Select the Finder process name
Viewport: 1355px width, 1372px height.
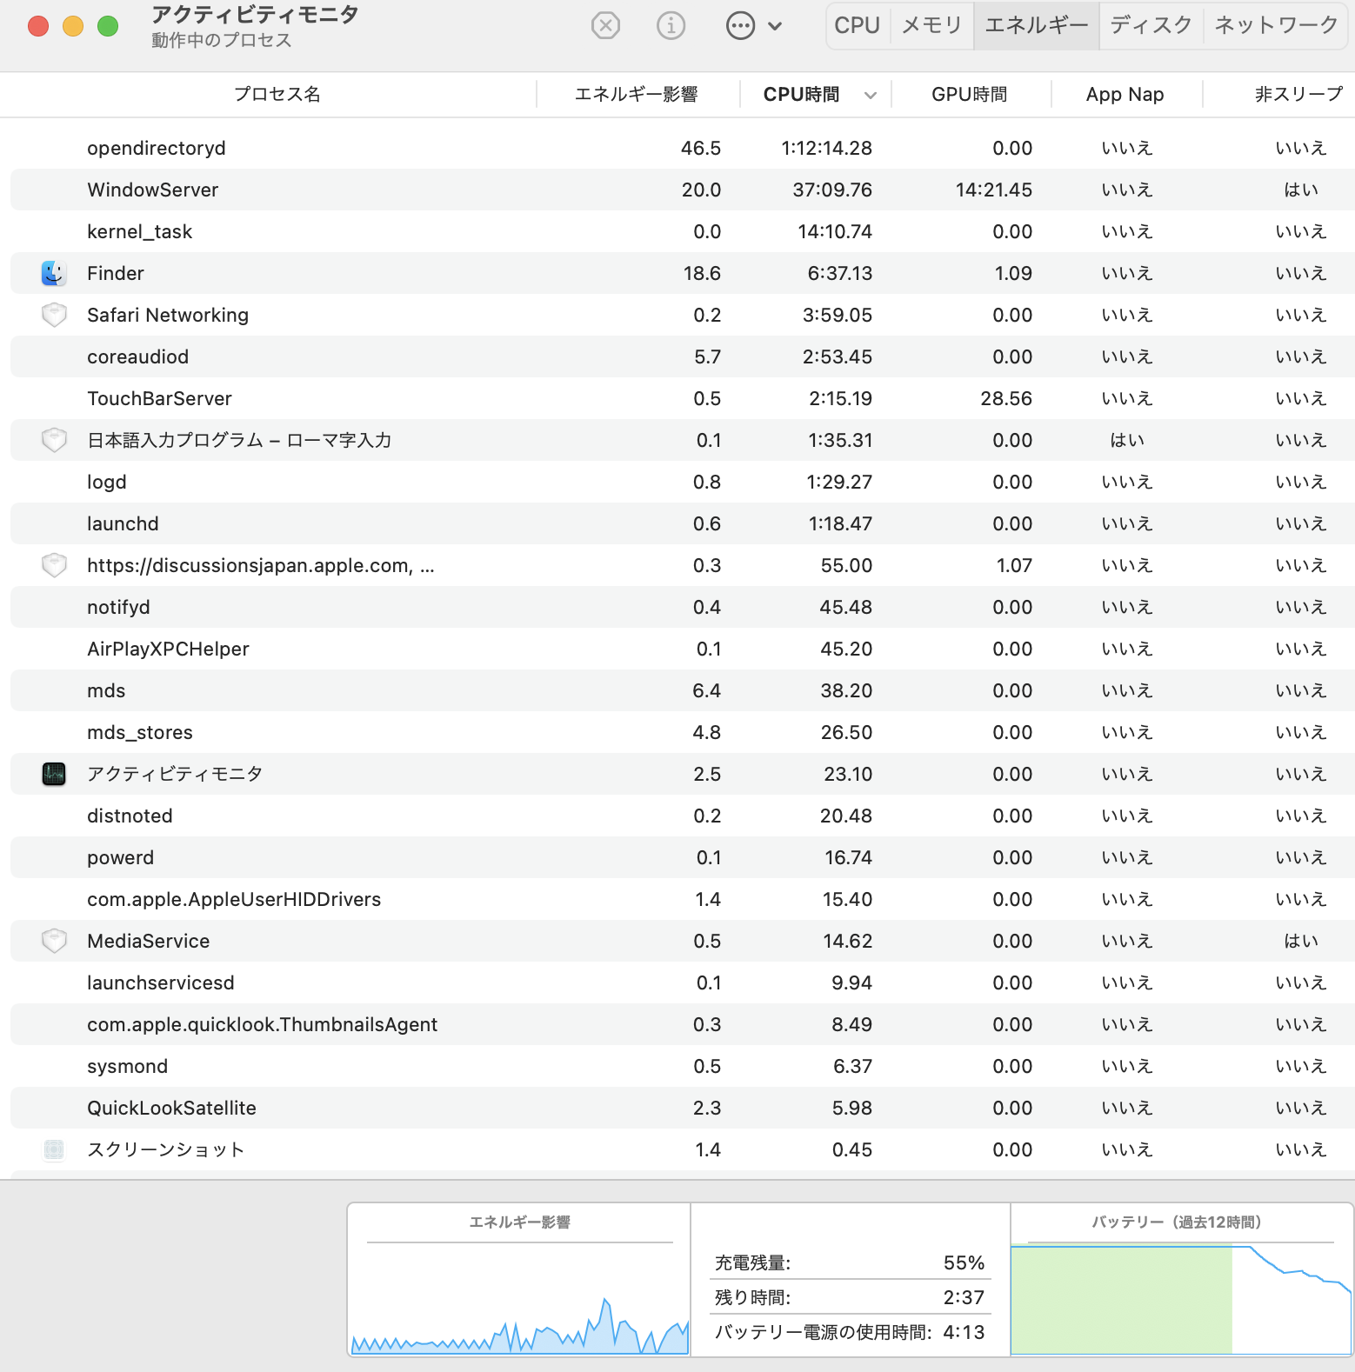coord(116,273)
